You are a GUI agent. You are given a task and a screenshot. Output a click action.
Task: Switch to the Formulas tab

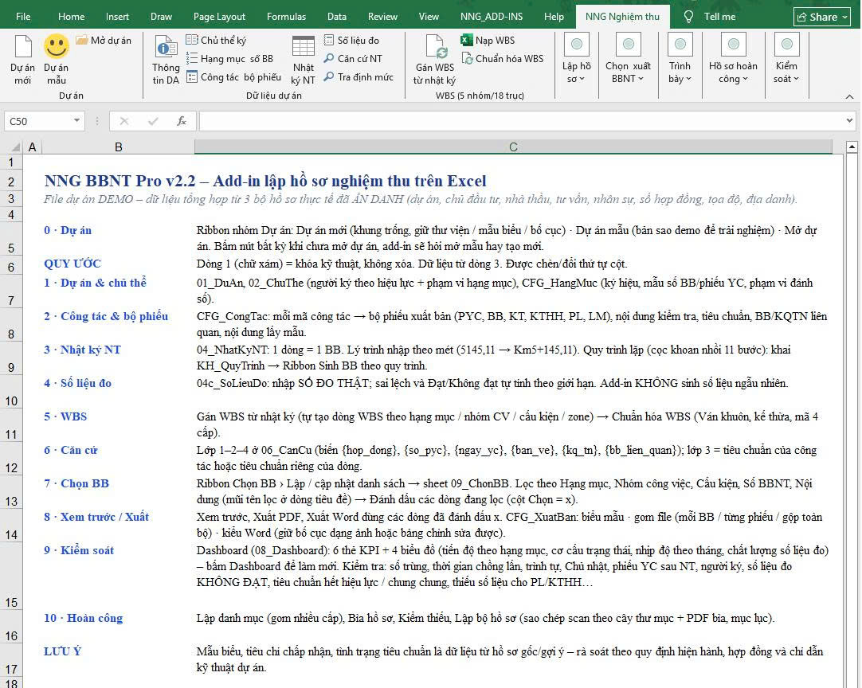click(x=286, y=17)
